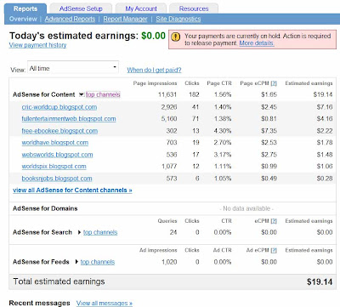
Task: Select the 11,631 page impressions value
Action: pyautogui.click(x=167, y=94)
